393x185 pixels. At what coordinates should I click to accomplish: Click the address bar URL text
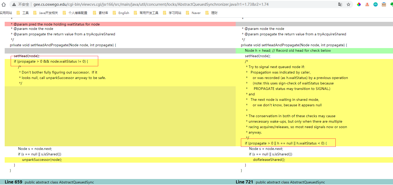pos(151,4)
